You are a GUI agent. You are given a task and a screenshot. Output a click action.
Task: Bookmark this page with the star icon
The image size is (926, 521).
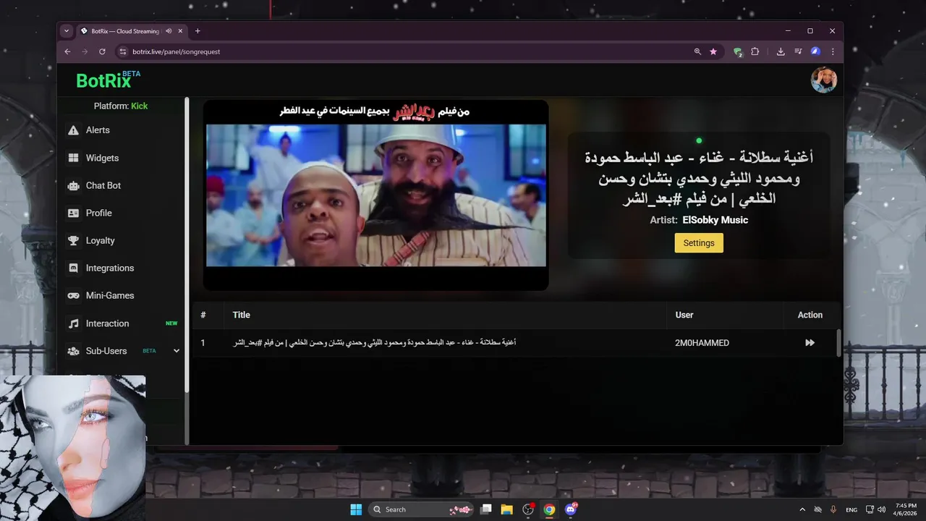pyautogui.click(x=713, y=51)
